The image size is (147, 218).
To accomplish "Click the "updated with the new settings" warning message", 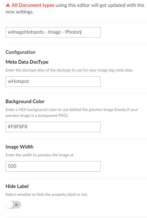I will coord(75,8).
